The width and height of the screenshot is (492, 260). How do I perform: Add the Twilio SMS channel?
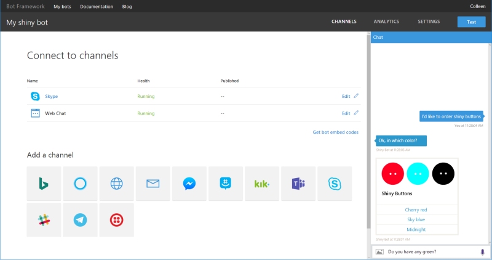coord(117,220)
